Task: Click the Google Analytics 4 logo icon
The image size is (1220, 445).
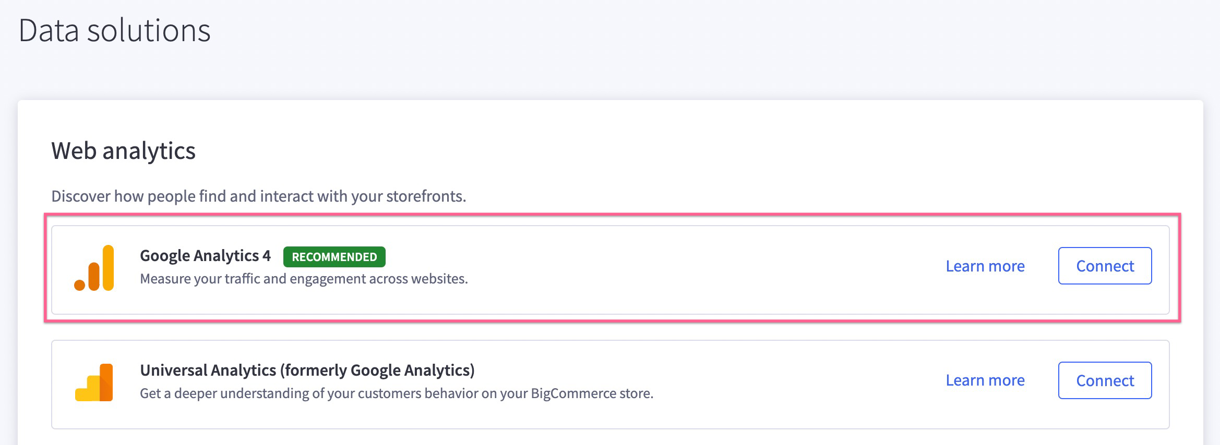Action: point(94,268)
